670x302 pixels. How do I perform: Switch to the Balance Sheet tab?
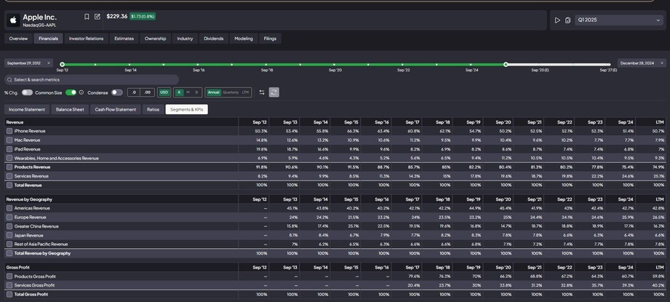70,109
